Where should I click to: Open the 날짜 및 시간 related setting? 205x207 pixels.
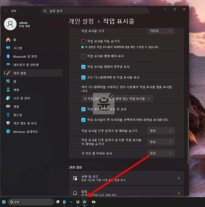tap(126, 178)
